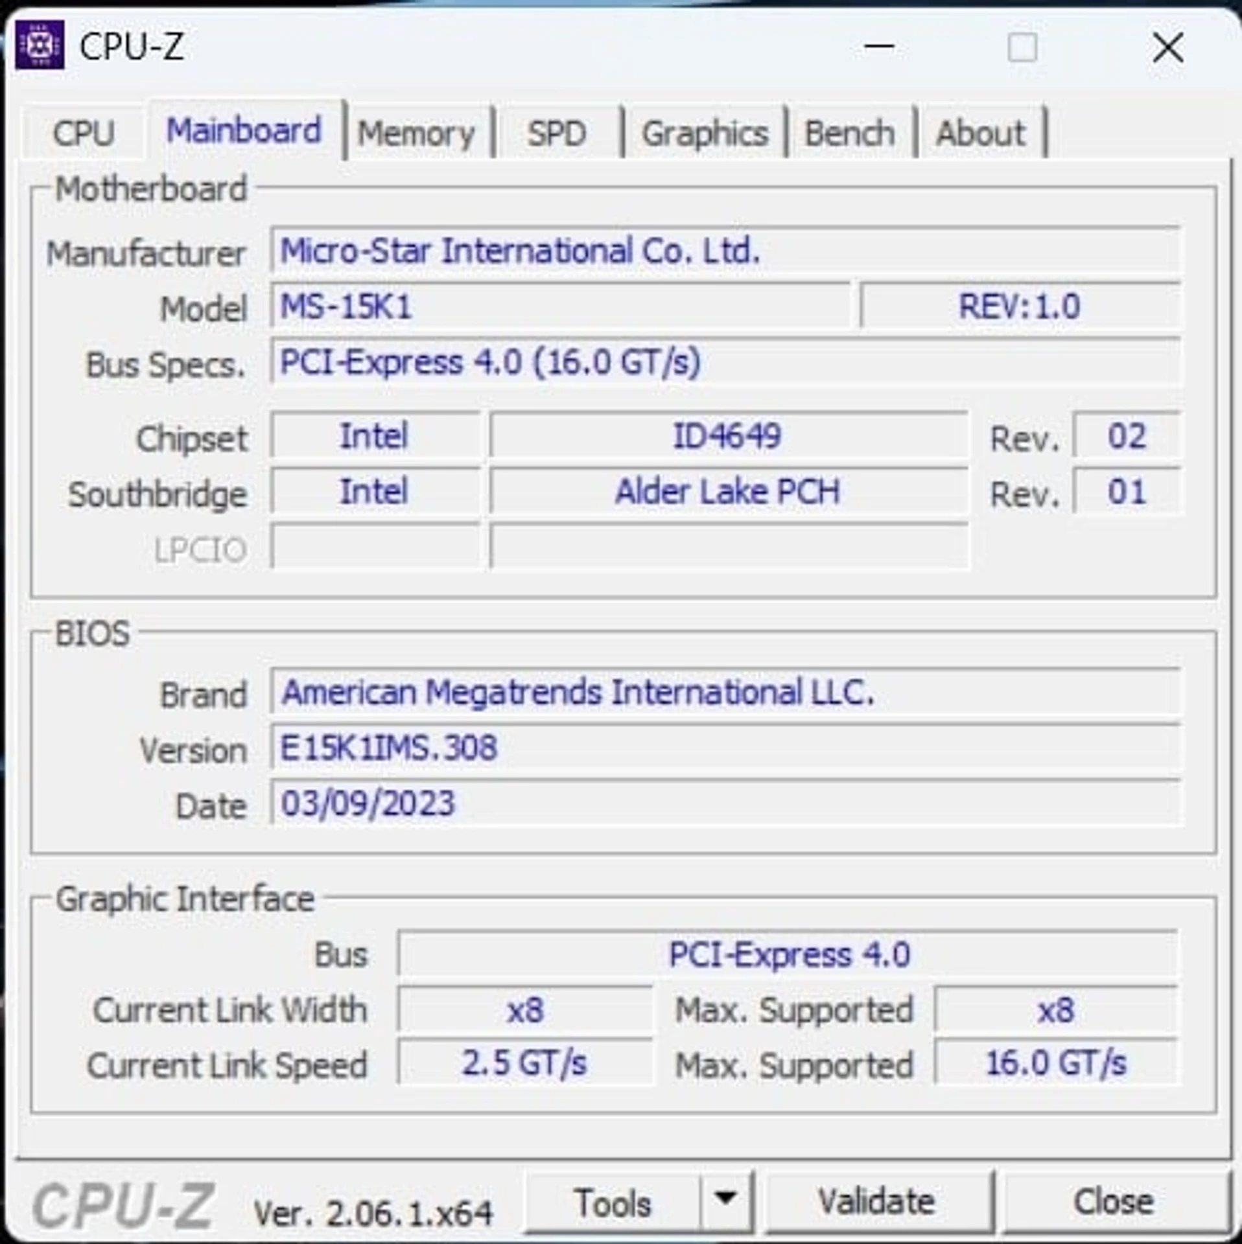Image resolution: width=1242 pixels, height=1244 pixels.
Task: Switch to the CPU tab
Action: pos(84,133)
